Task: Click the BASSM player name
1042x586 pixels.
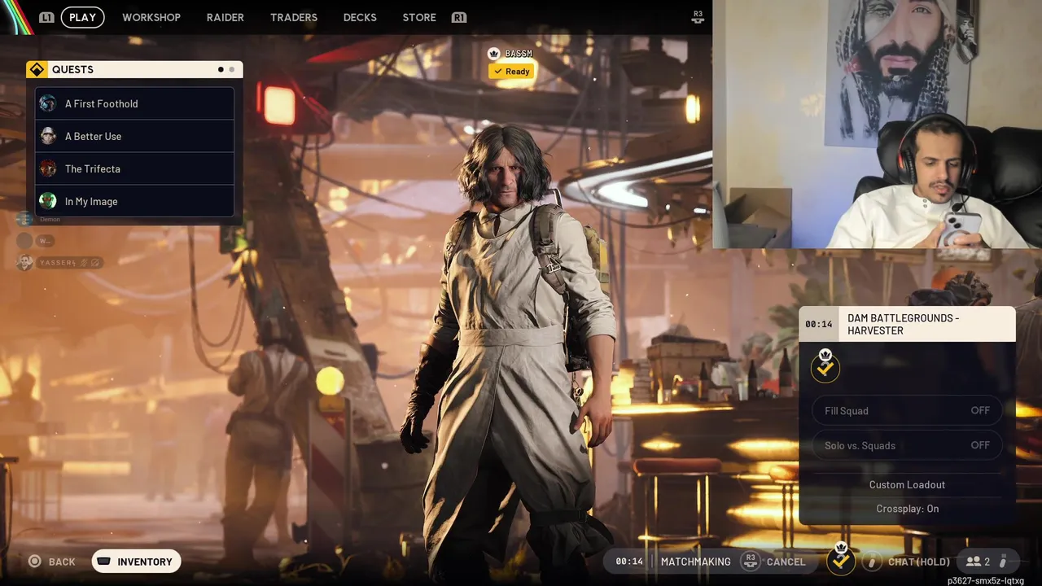Action: [519, 54]
